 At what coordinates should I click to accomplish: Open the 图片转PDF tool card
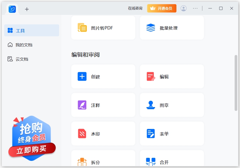[x=103, y=28]
